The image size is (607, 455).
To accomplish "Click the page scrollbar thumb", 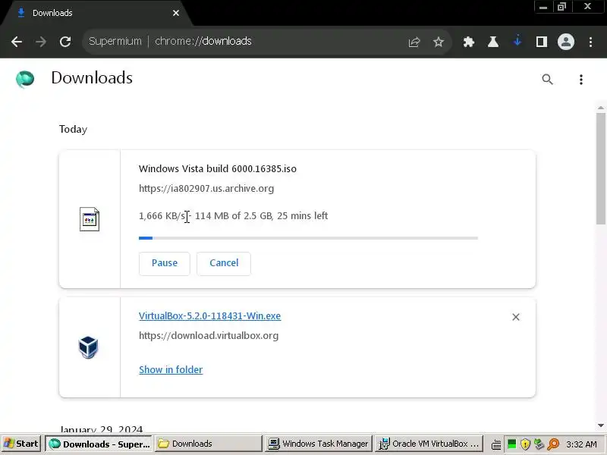I will [601, 168].
